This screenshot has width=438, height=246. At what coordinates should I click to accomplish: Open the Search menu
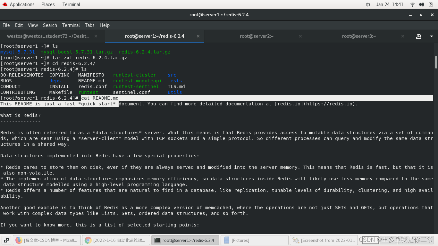50,25
